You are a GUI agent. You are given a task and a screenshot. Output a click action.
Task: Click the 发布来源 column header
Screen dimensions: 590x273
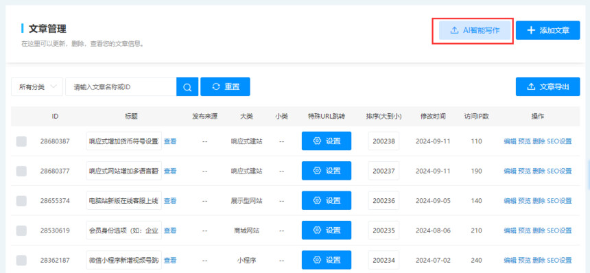[x=204, y=117]
